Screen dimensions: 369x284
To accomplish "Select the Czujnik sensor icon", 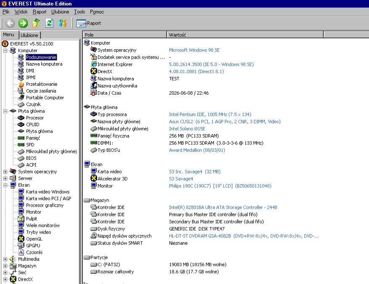I will [21, 104].
